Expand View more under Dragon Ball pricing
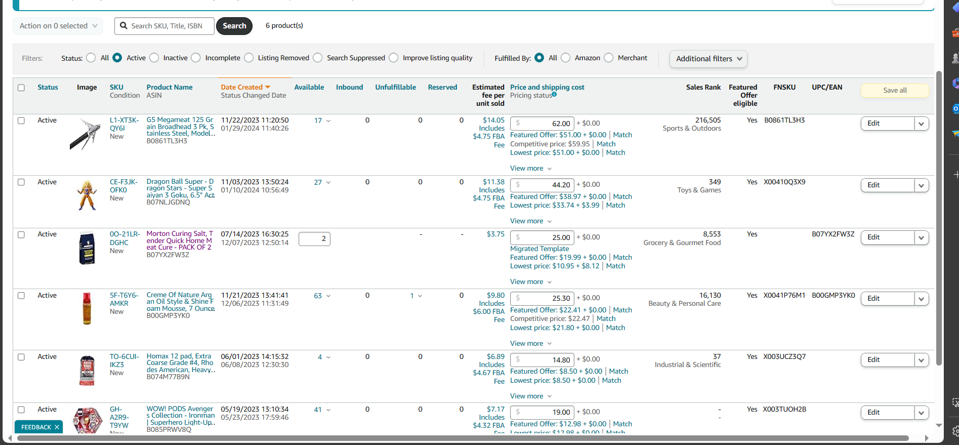The width and height of the screenshot is (959, 445). coord(531,221)
